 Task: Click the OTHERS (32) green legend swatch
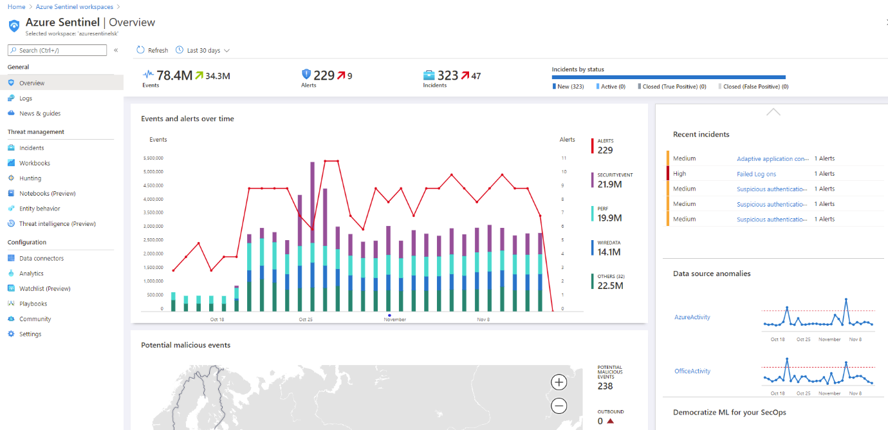(x=593, y=281)
